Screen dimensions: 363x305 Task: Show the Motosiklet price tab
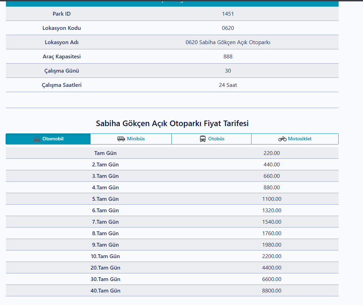295,139
